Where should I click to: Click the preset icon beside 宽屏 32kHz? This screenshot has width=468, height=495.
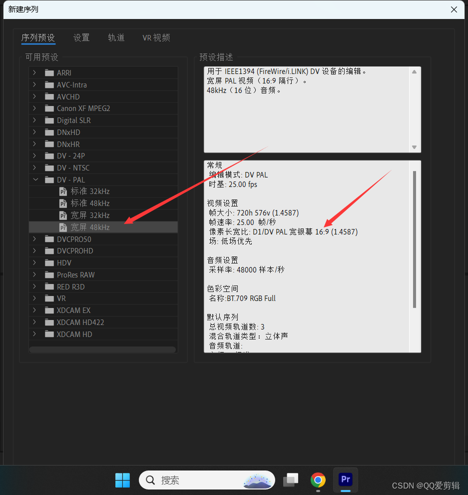(63, 215)
